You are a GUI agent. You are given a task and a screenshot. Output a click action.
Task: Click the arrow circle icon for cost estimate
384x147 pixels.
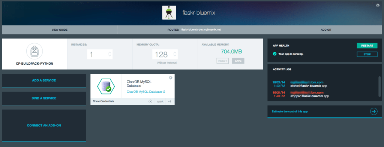coord(373,111)
